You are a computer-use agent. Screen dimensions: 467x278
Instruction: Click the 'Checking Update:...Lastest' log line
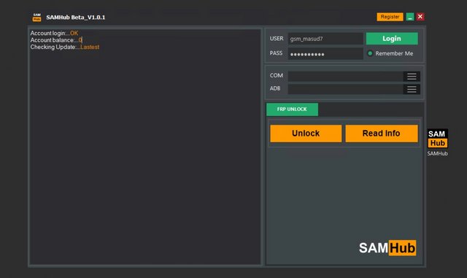(x=65, y=47)
